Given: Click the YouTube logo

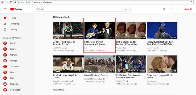Looking at the screenshot, I should tap(16, 9).
